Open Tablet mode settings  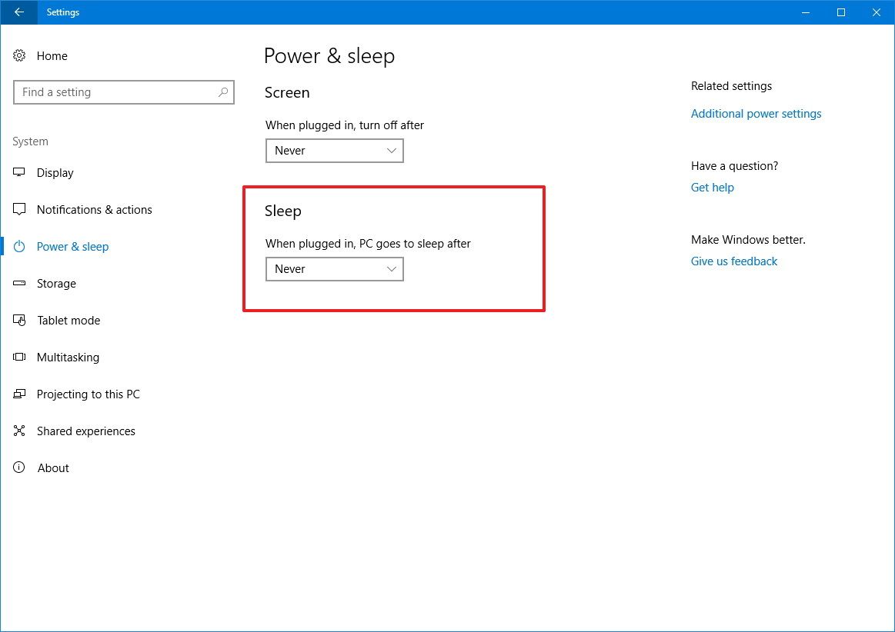click(68, 320)
